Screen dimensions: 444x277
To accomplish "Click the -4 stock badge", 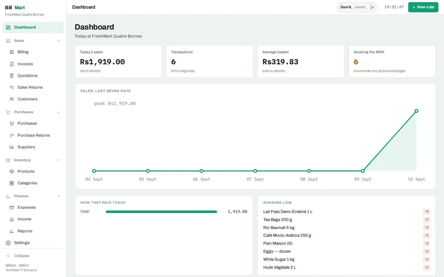I will 426,211.
